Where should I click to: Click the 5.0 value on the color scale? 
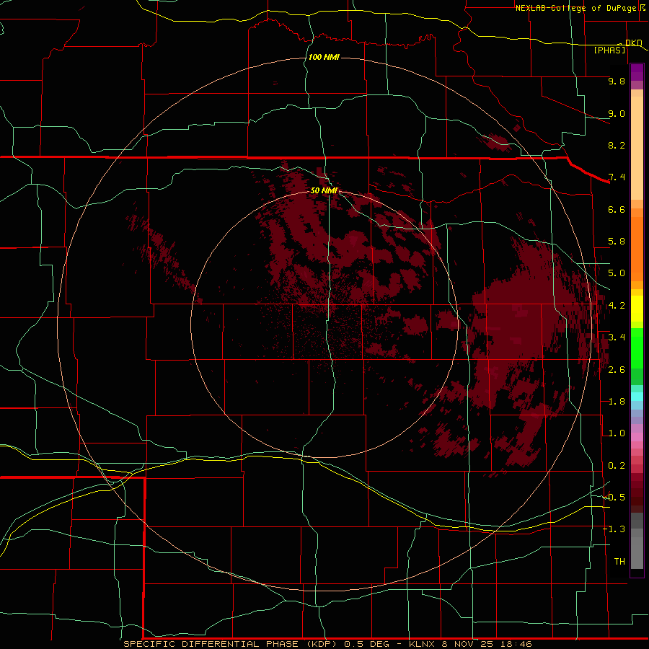point(617,273)
